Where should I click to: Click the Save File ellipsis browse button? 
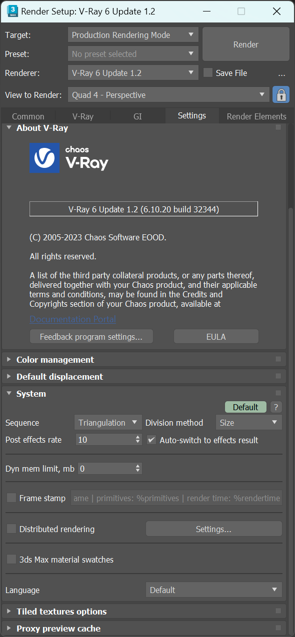tap(281, 73)
